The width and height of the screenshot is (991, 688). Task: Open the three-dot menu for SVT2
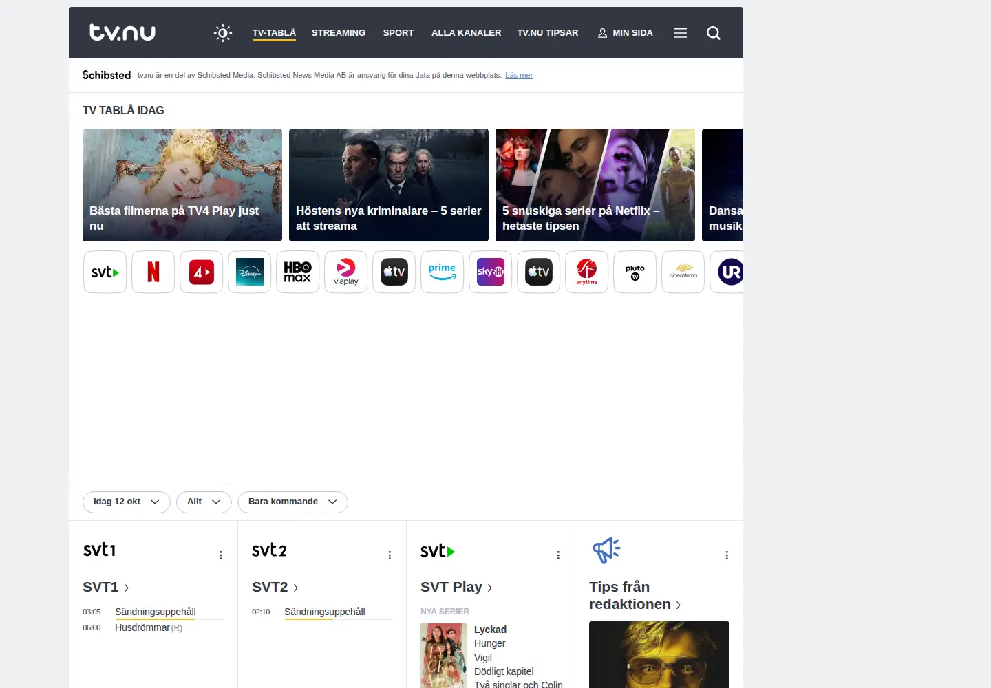(x=390, y=555)
